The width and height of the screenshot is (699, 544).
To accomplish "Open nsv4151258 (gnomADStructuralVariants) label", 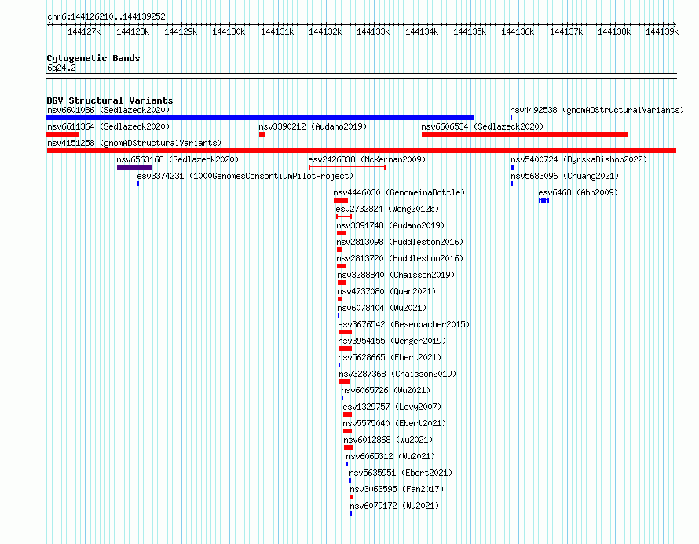I will [x=134, y=143].
